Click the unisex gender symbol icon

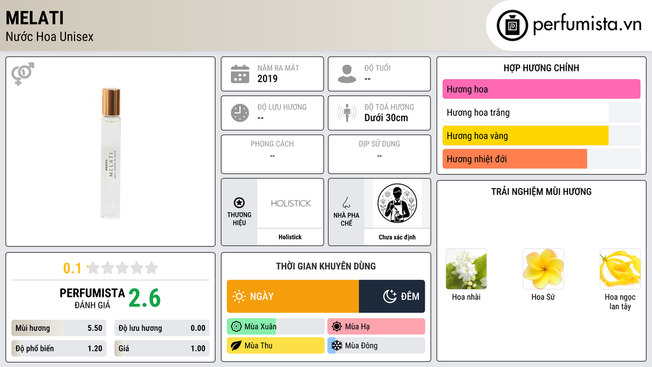pyautogui.click(x=23, y=74)
